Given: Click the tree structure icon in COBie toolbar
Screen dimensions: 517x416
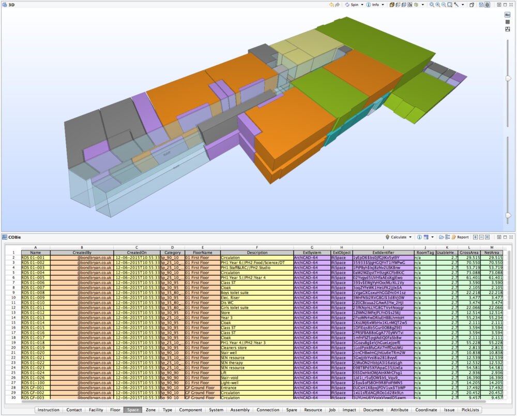Looking at the screenshot, I should [x=447, y=237].
